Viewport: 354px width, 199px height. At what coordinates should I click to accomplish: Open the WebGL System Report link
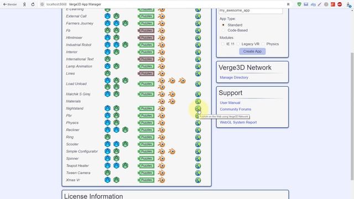(x=238, y=122)
